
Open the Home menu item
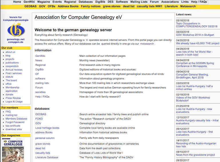(x=17, y=2)
